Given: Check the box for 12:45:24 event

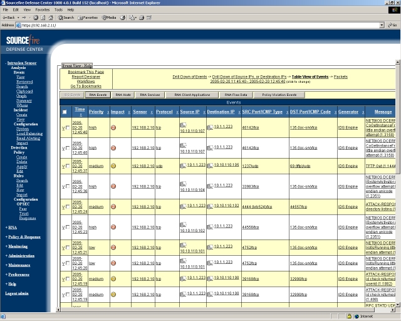Looking at the screenshot, I should [68, 206].
